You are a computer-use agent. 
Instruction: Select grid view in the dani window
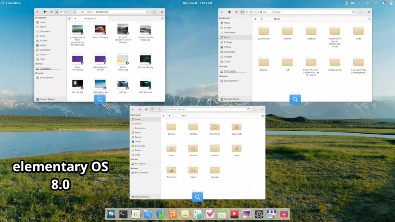[151, 109]
